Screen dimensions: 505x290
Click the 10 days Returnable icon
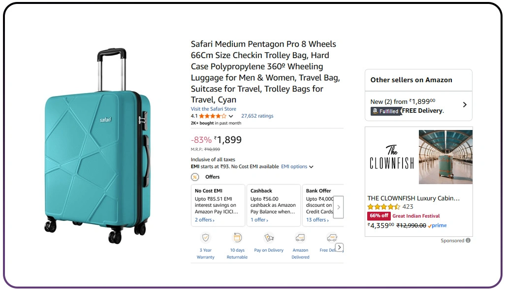(x=237, y=238)
